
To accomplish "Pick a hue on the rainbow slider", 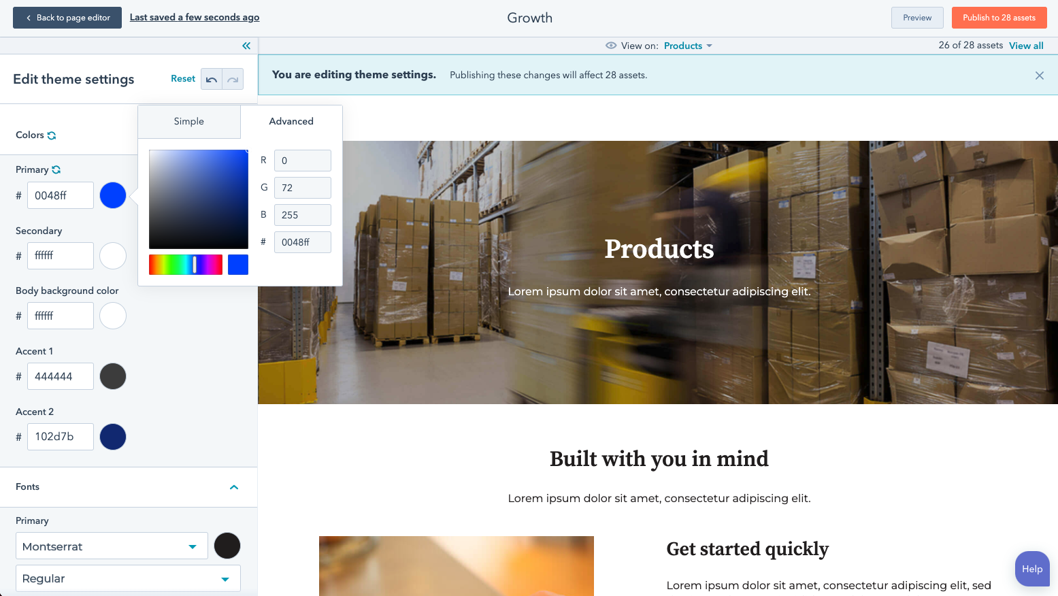I will (186, 265).
